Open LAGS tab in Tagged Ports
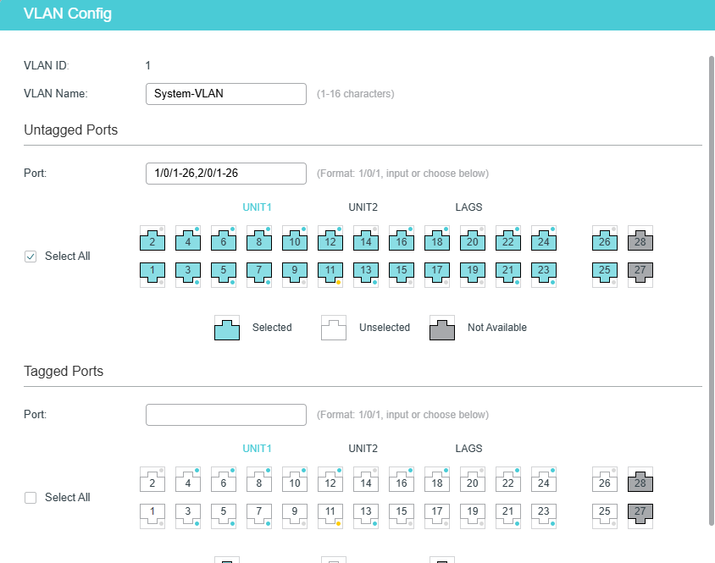The image size is (715, 563). click(x=468, y=449)
